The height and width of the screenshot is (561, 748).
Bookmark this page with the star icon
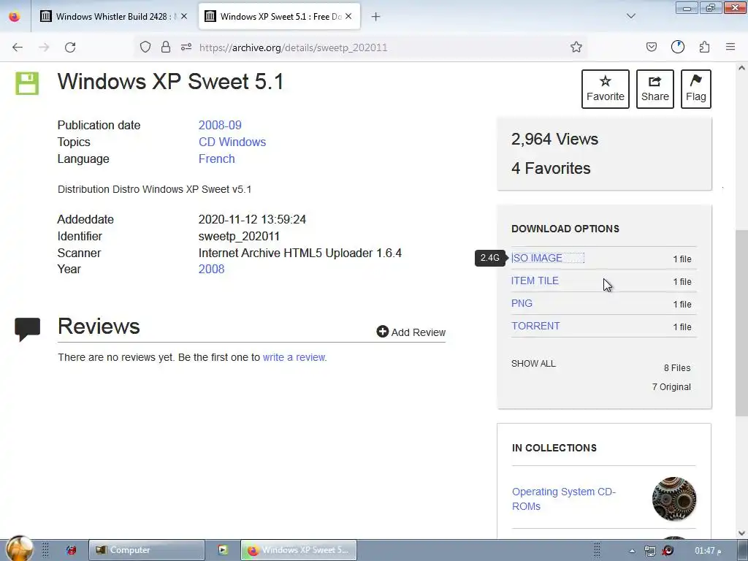(x=576, y=47)
